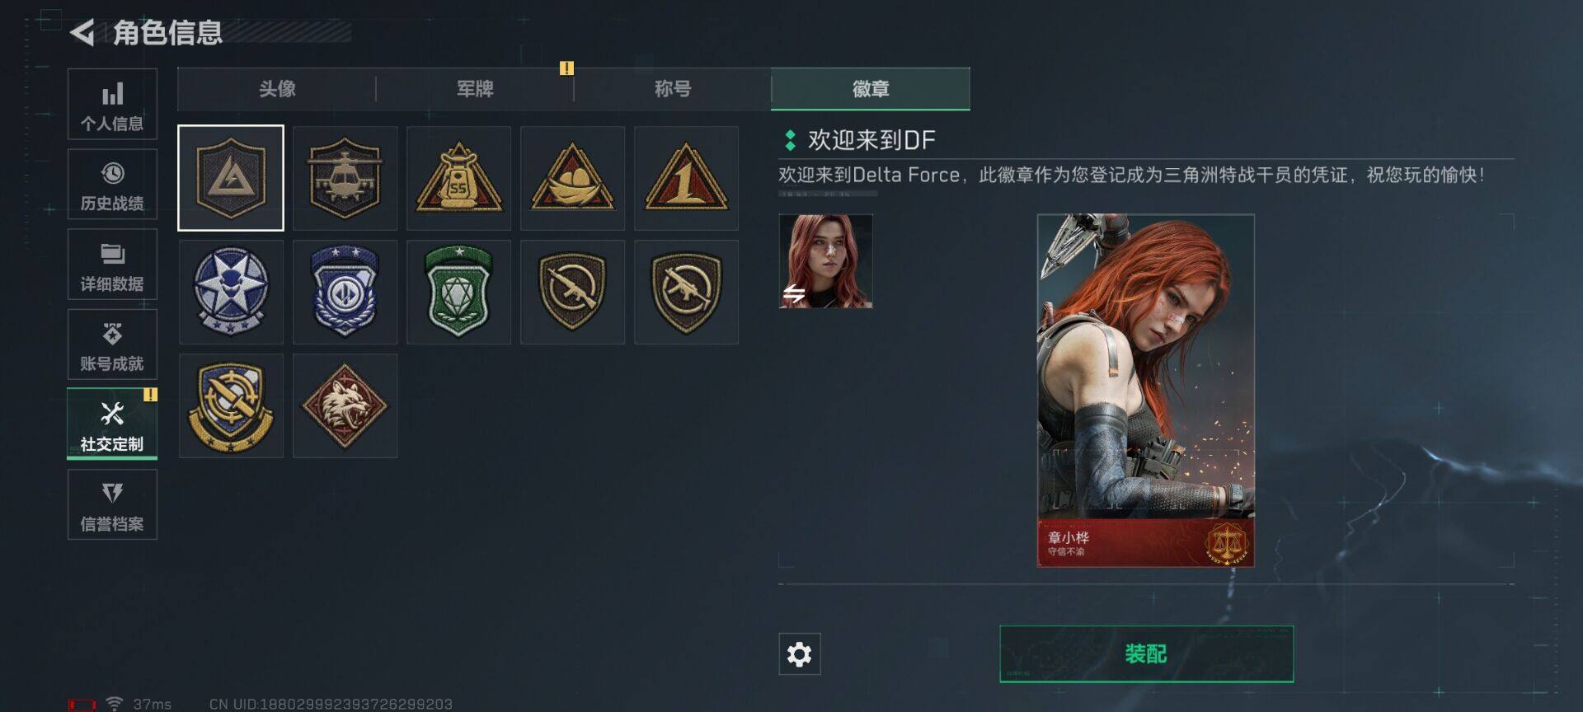Go back using the arrow beside 角色信息
This screenshot has width=1583, height=712.
(x=82, y=32)
